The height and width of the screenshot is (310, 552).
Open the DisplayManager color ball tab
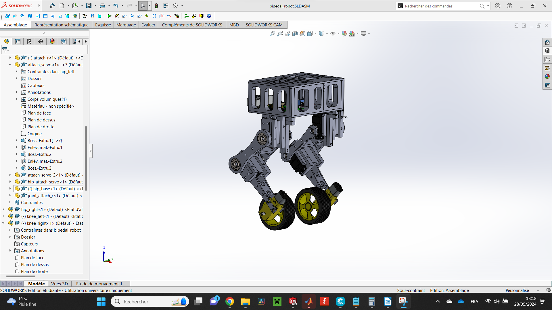[x=52, y=42]
